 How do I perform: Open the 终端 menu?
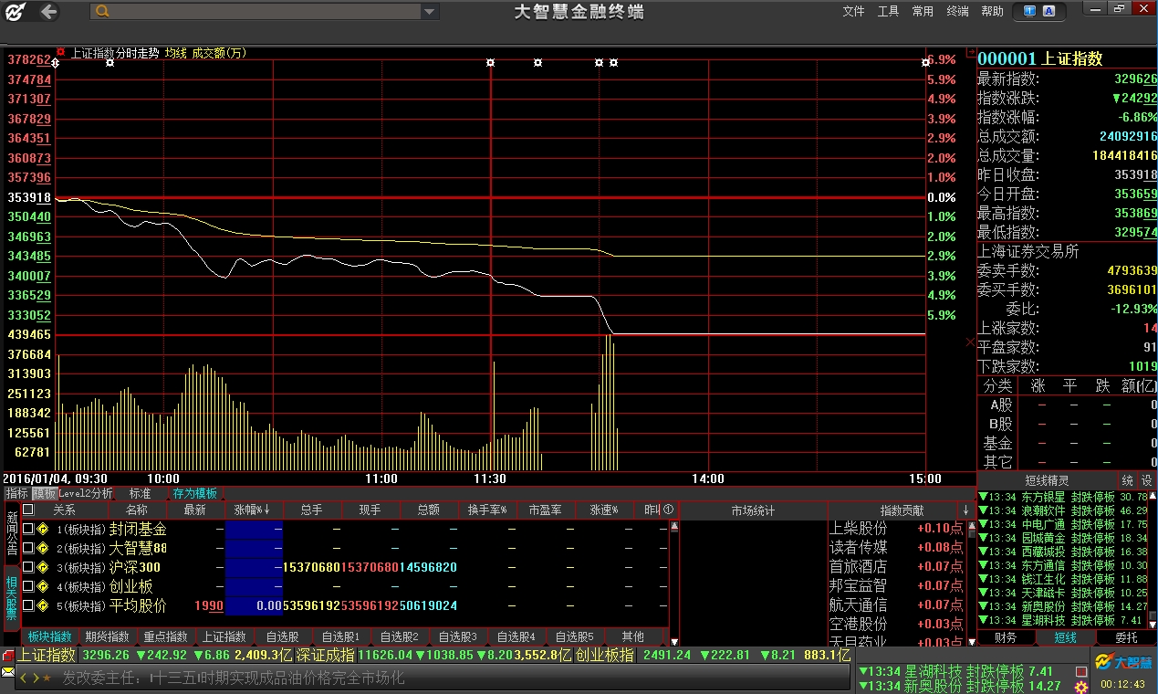point(957,11)
